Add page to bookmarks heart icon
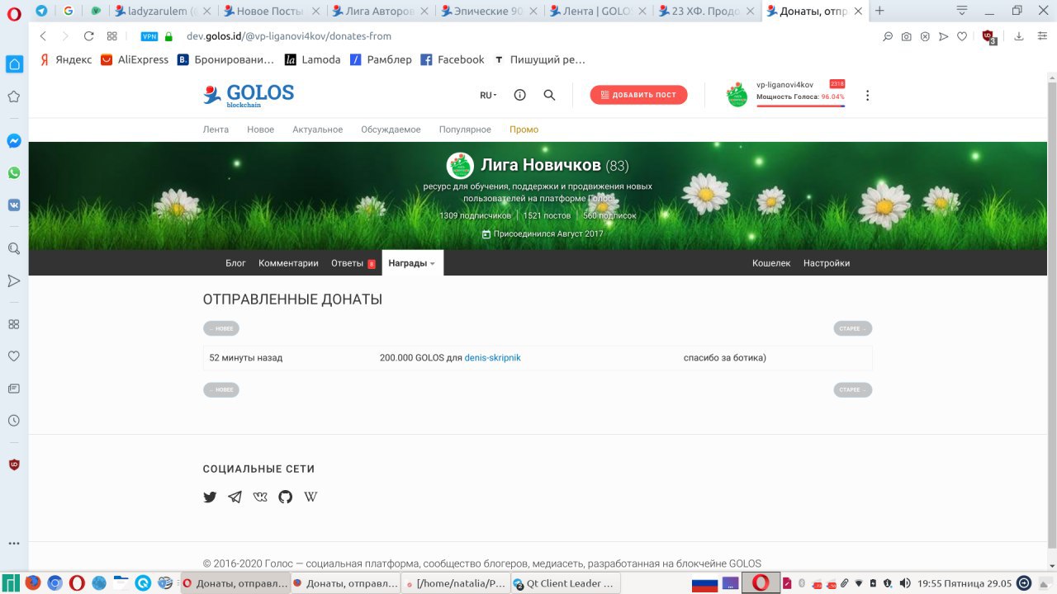Viewport: 1057px width, 594px height. point(962,36)
